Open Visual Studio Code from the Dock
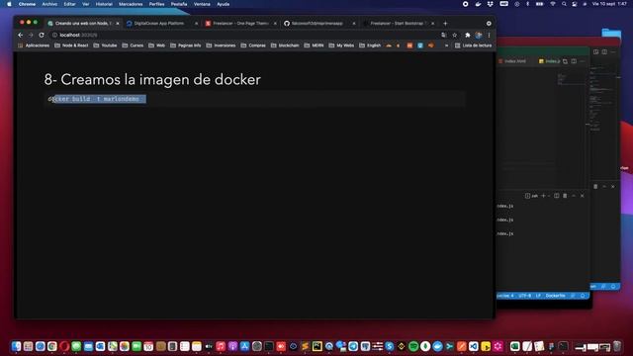The image size is (633, 356). 474,346
